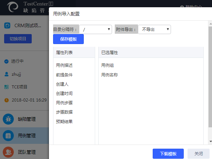Click the dialog scrollbar down arrow
This screenshot has height=159, width=212.
tap(210, 141)
